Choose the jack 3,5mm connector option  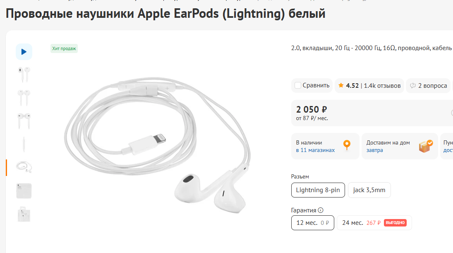(369, 190)
